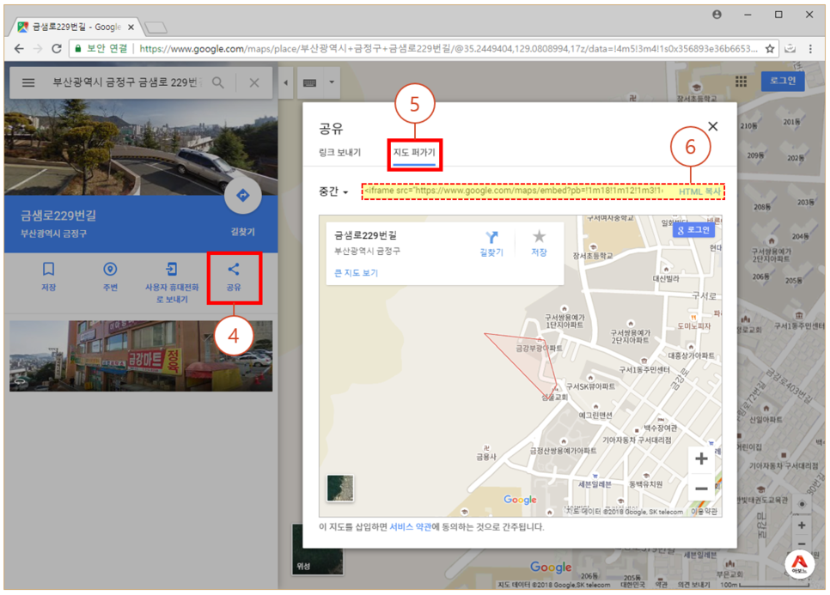Toggle satellite thumbnail in the preview map
This screenshot has height=595, width=830.
(340, 488)
